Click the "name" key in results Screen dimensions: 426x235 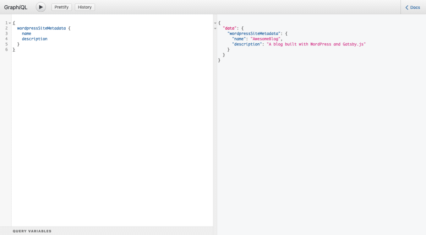click(x=239, y=39)
